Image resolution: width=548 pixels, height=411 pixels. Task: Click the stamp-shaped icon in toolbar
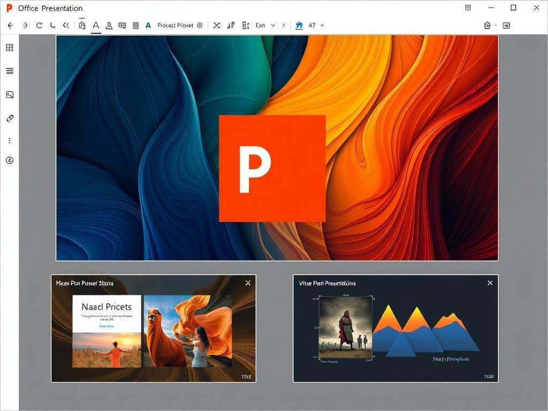pyautogui.click(x=109, y=26)
